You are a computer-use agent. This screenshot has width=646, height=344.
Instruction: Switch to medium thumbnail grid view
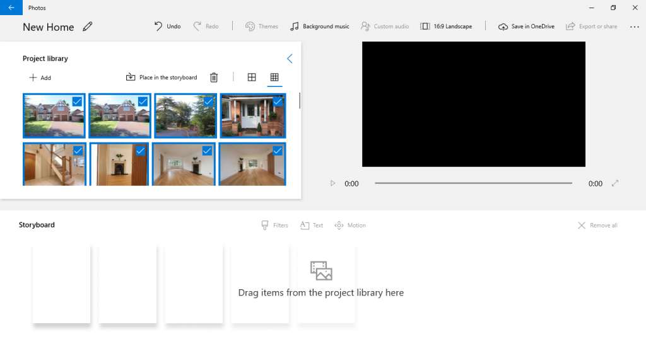pos(252,77)
